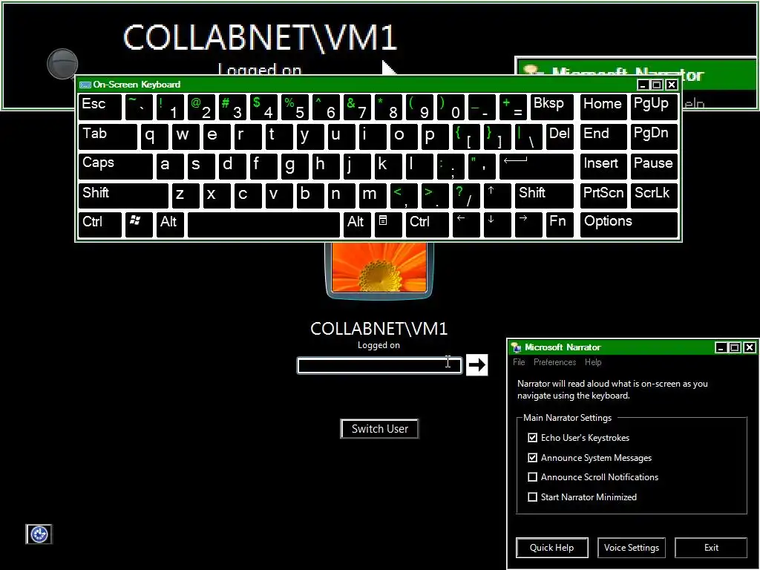Open keyboard Options key

[x=629, y=224]
